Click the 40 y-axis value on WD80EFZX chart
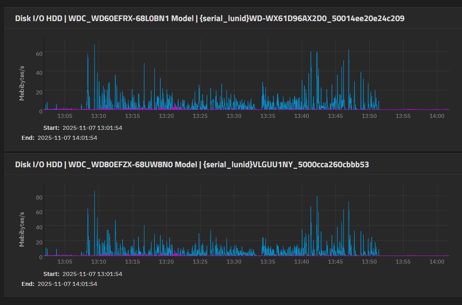The width and height of the screenshot is (462, 305). point(40,227)
